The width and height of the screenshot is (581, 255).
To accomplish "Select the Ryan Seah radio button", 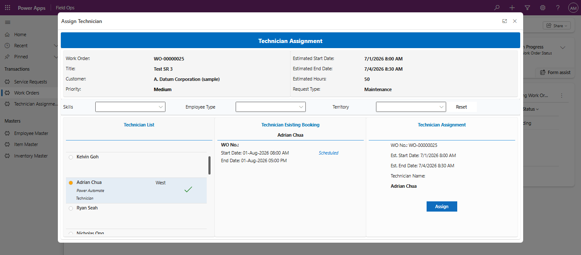I will coord(71,208).
